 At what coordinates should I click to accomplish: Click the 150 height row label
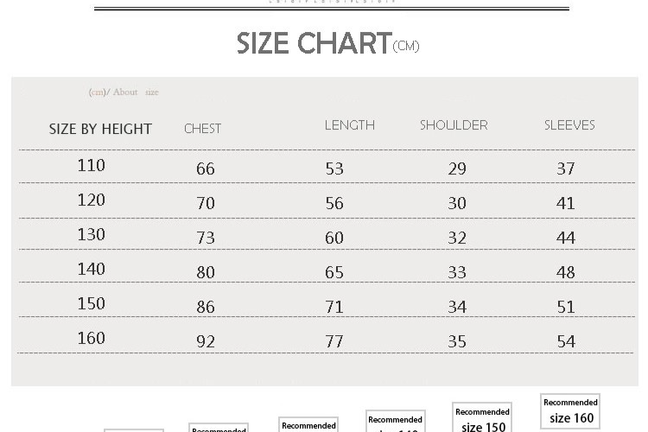click(x=91, y=303)
